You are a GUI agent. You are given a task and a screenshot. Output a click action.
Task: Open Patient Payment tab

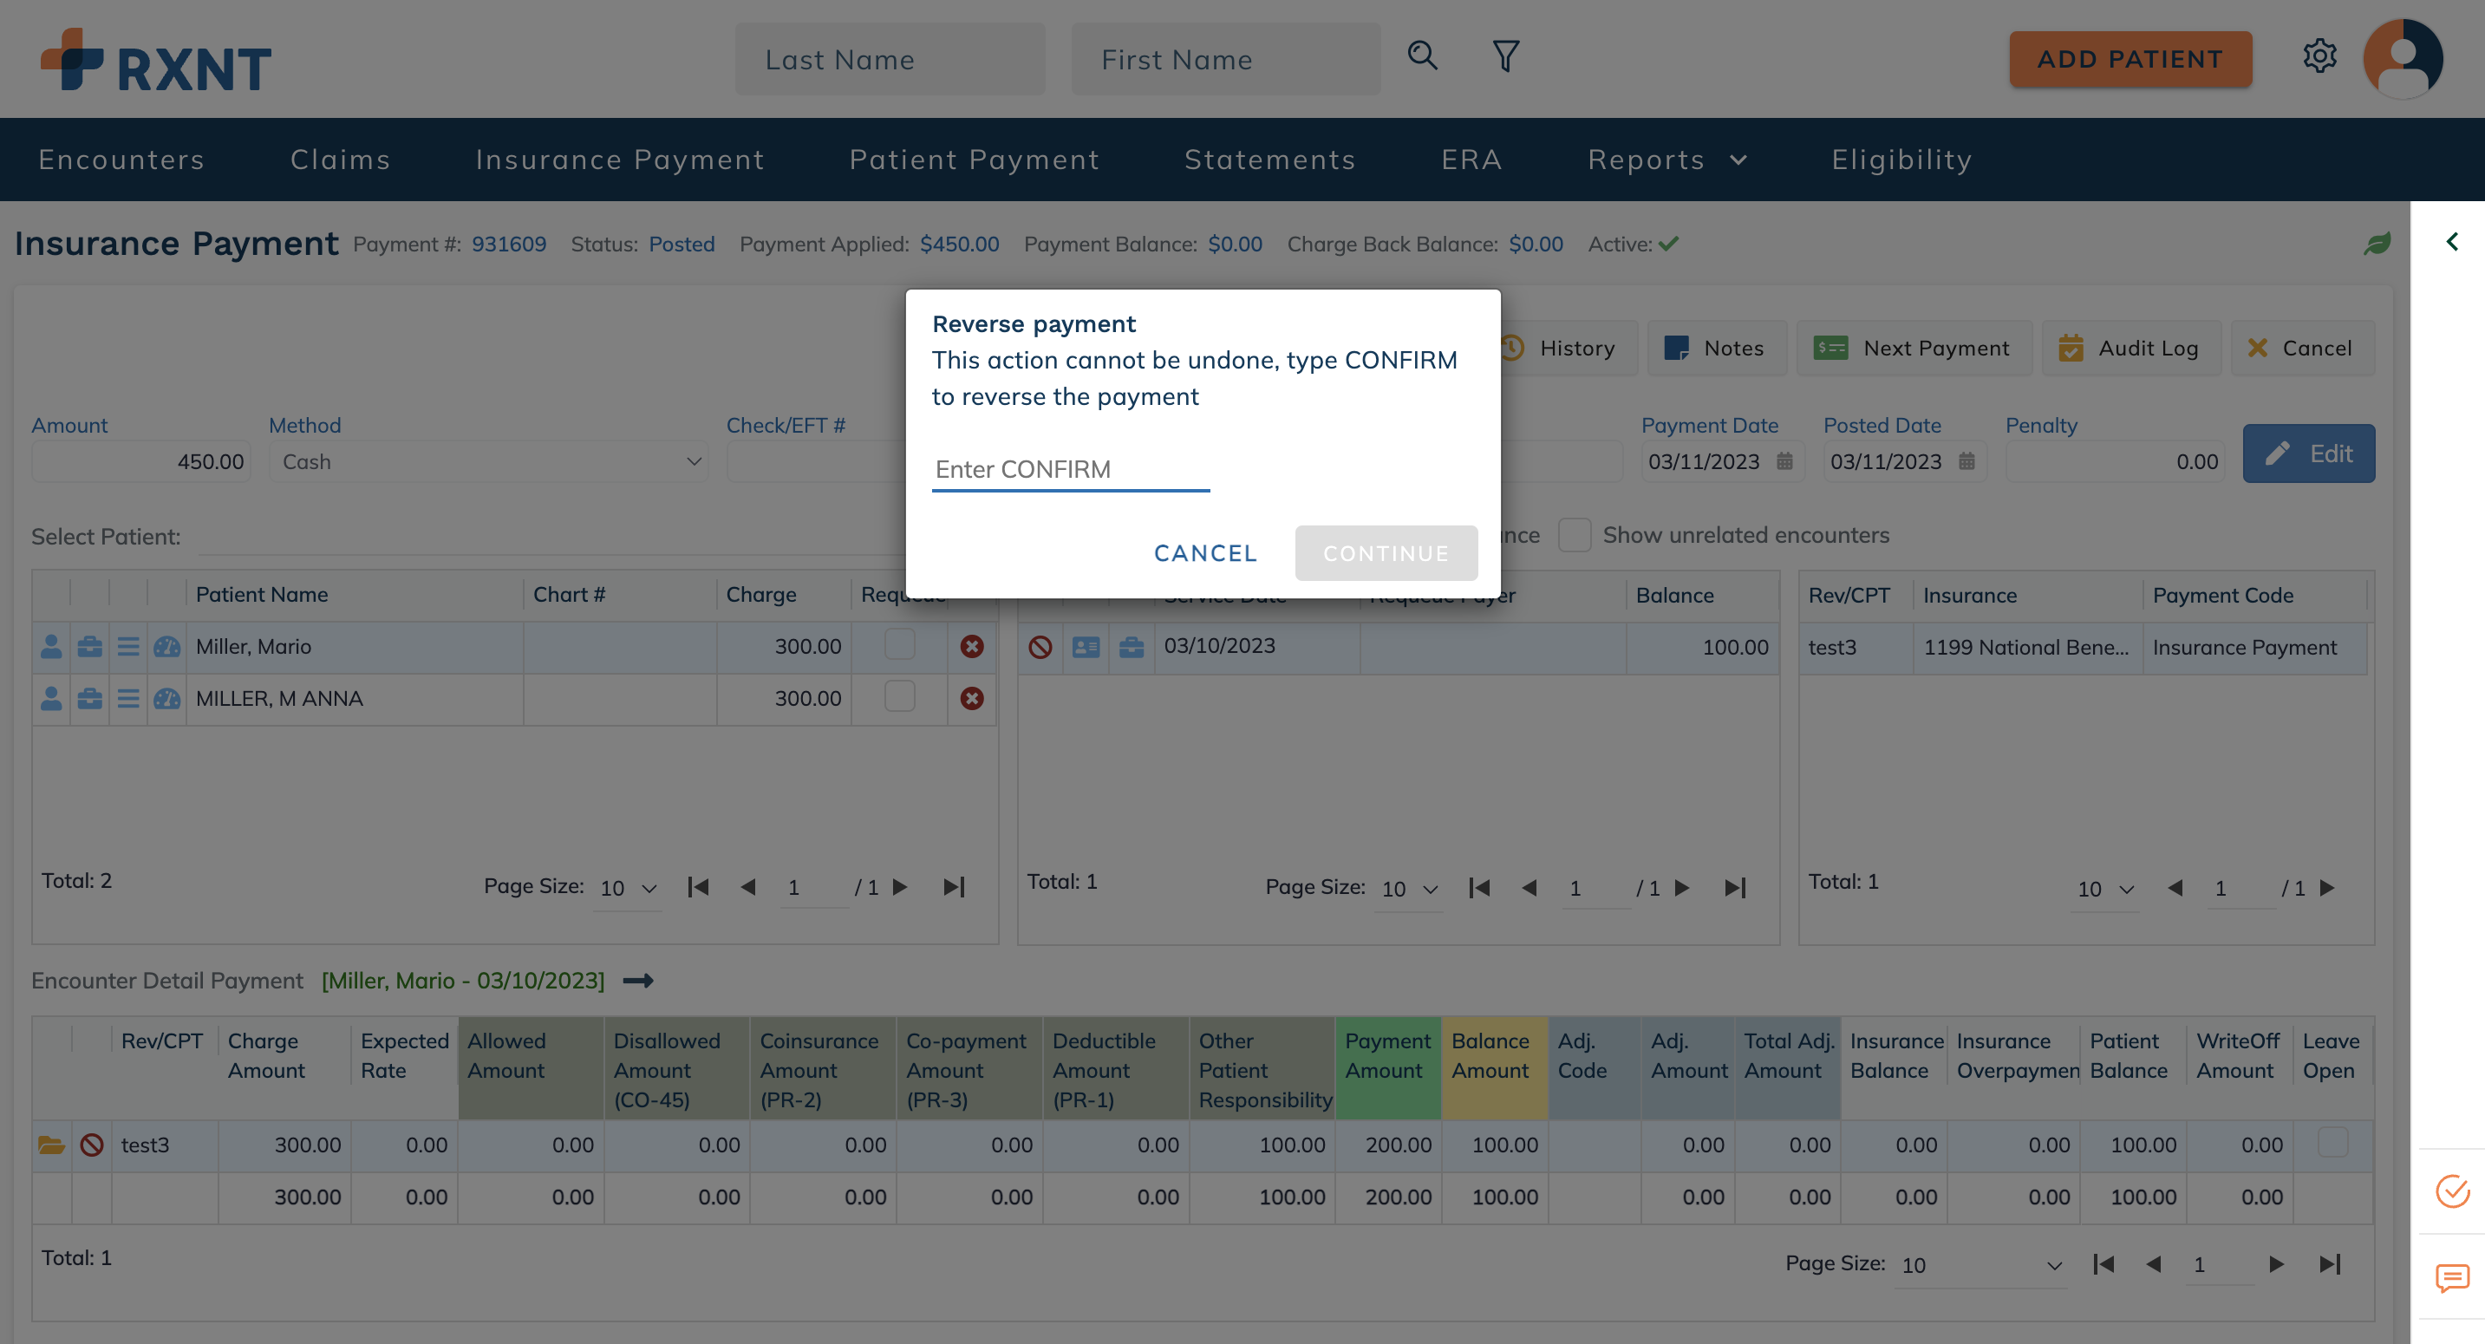click(x=975, y=160)
